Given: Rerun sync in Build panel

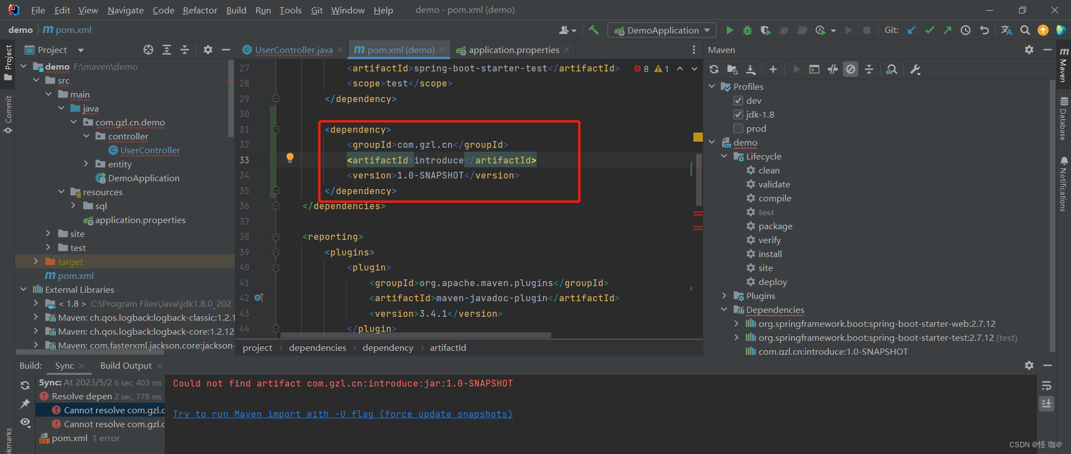Looking at the screenshot, I should (x=25, y=385).
